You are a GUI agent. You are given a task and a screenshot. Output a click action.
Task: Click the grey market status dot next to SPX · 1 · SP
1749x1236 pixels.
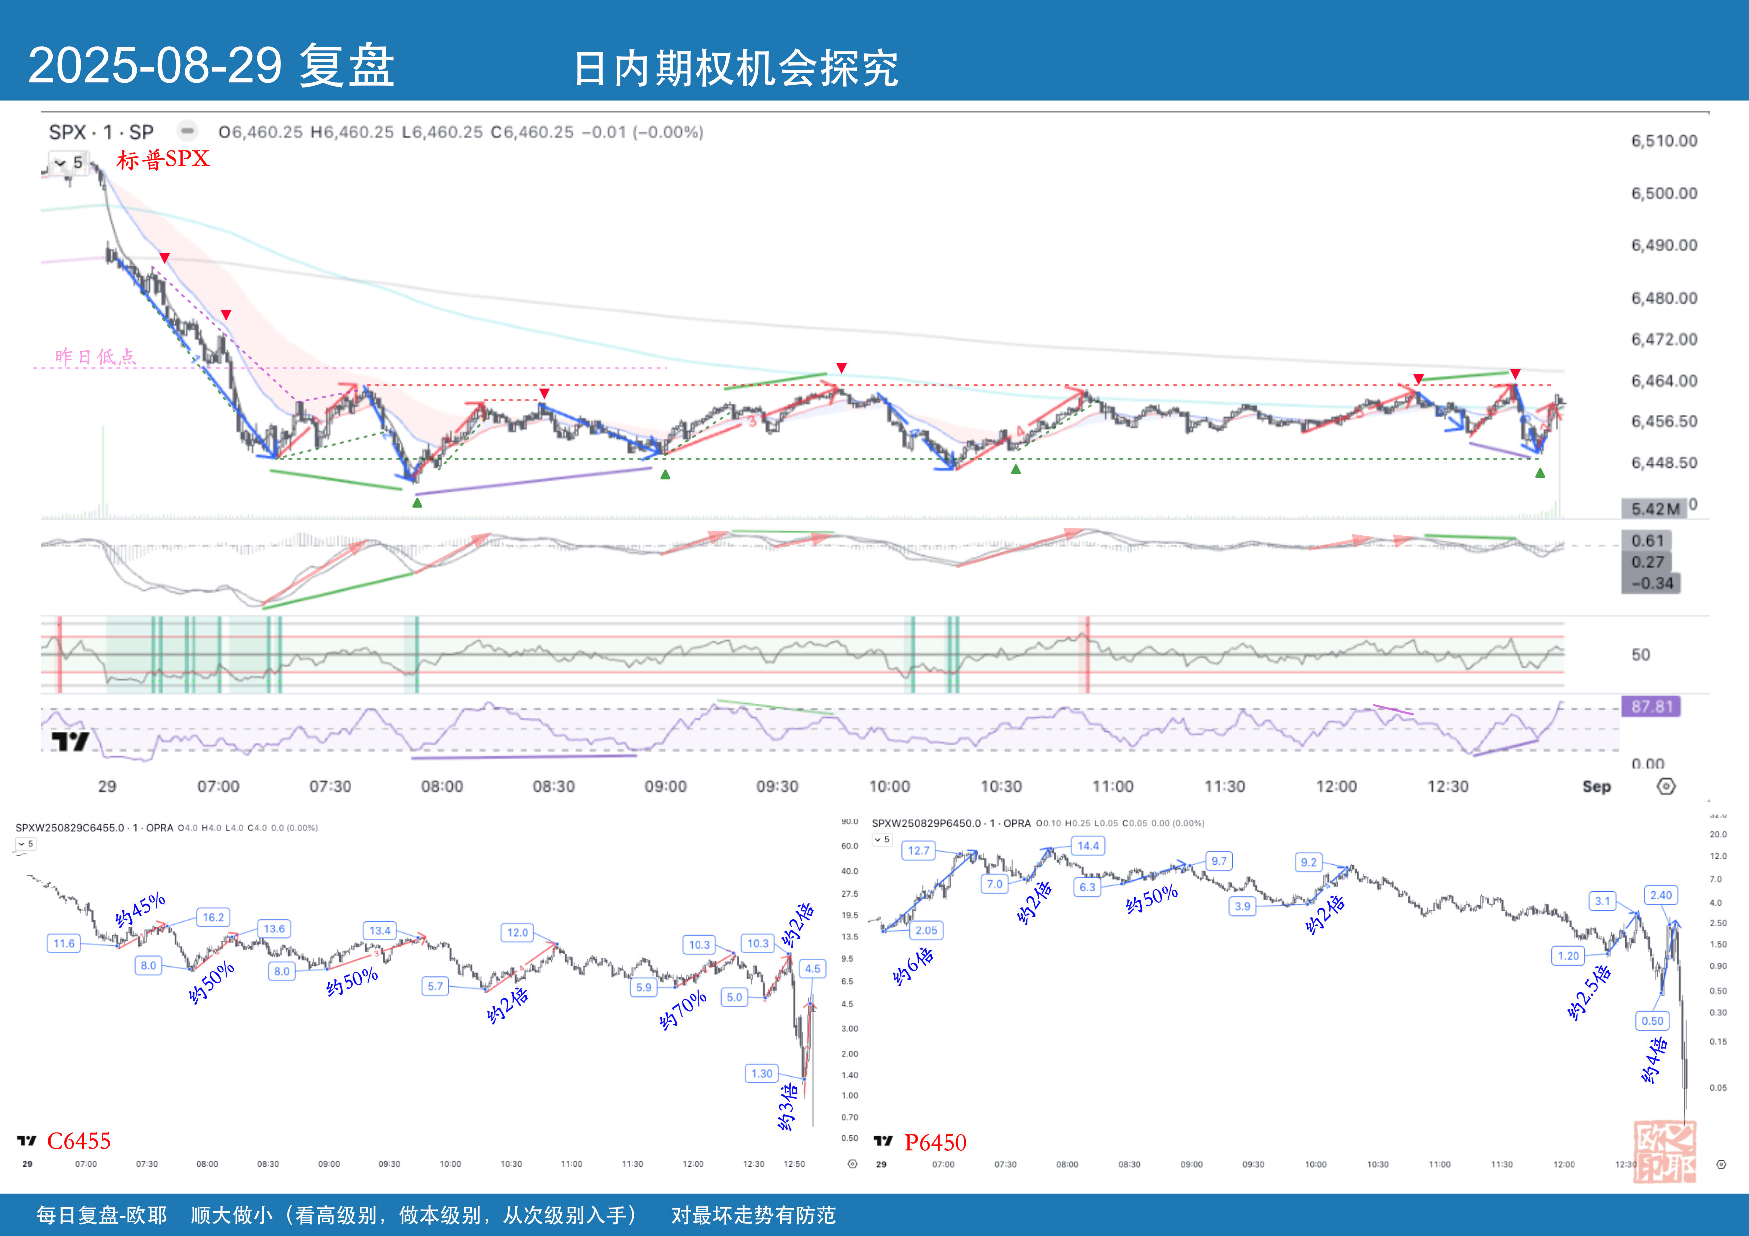point(187,131)
